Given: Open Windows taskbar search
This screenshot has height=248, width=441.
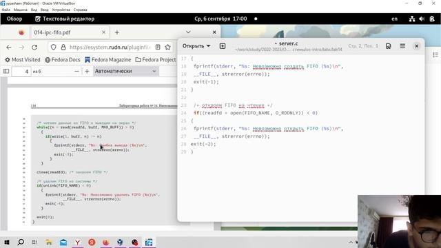Looking at the screenshot, I should tap(21, 242).
